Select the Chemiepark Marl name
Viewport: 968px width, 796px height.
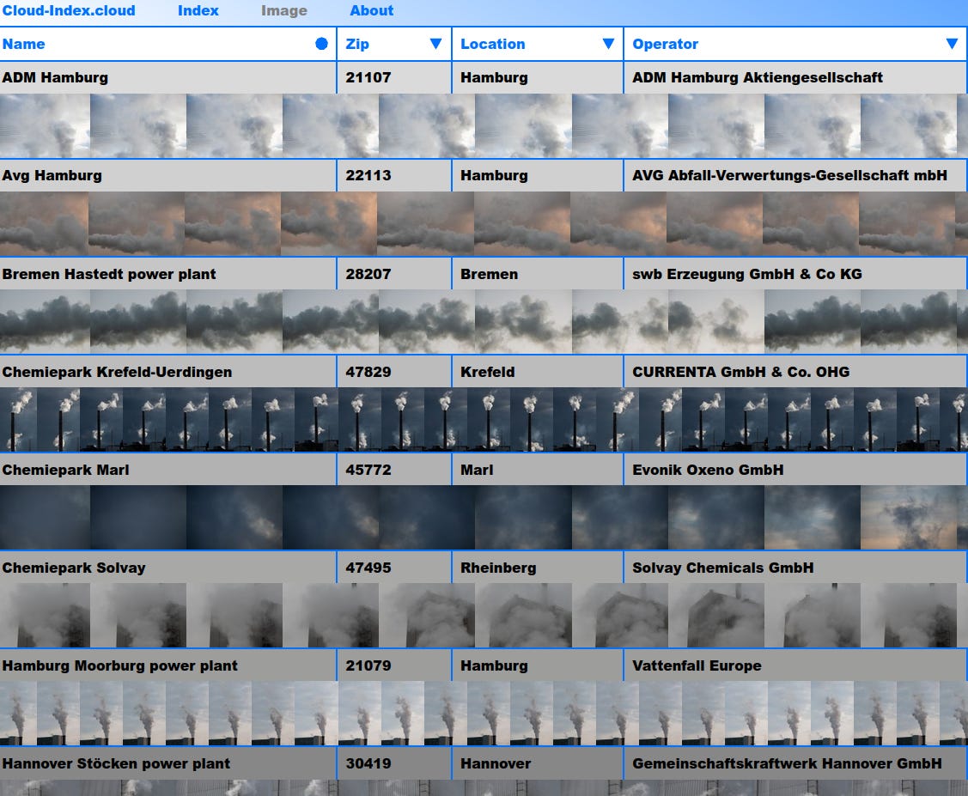(x=65, y=470)
